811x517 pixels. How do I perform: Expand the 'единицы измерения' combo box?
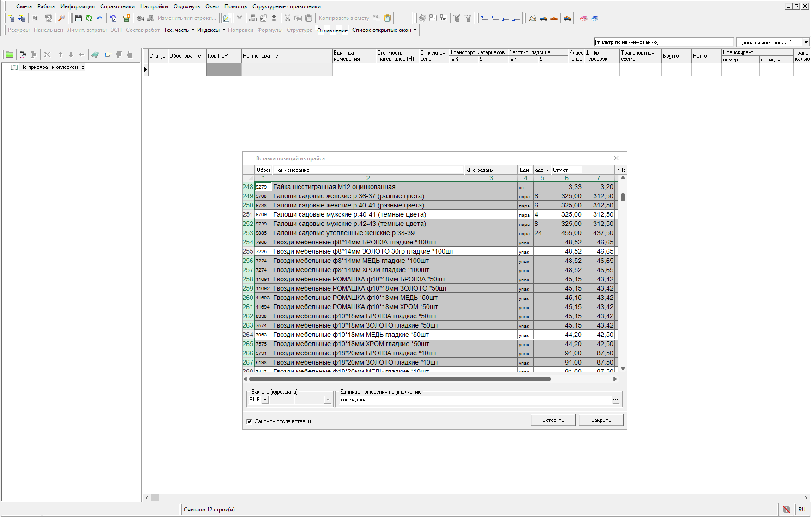click(x=806, y=42)
